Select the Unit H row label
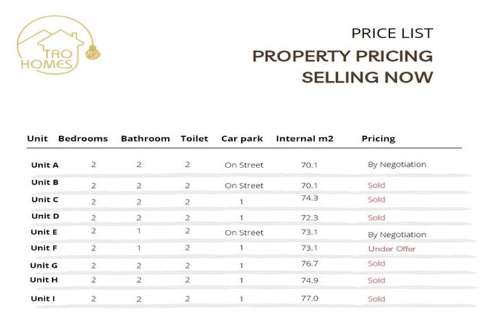 [x=44, y=280]
